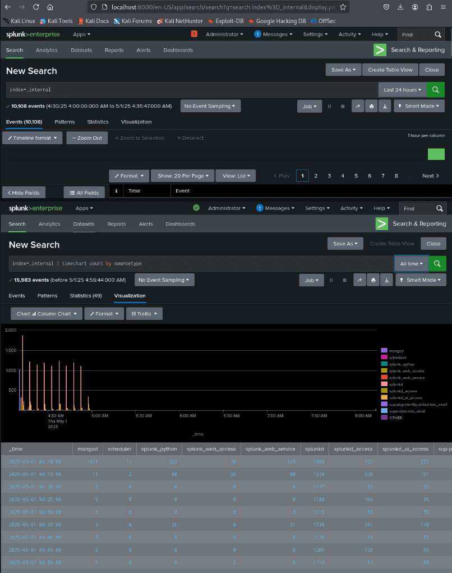Viewport: 452px width, 573px height.
Task: Click the browser URL address bar
Action: coord(218,7)
